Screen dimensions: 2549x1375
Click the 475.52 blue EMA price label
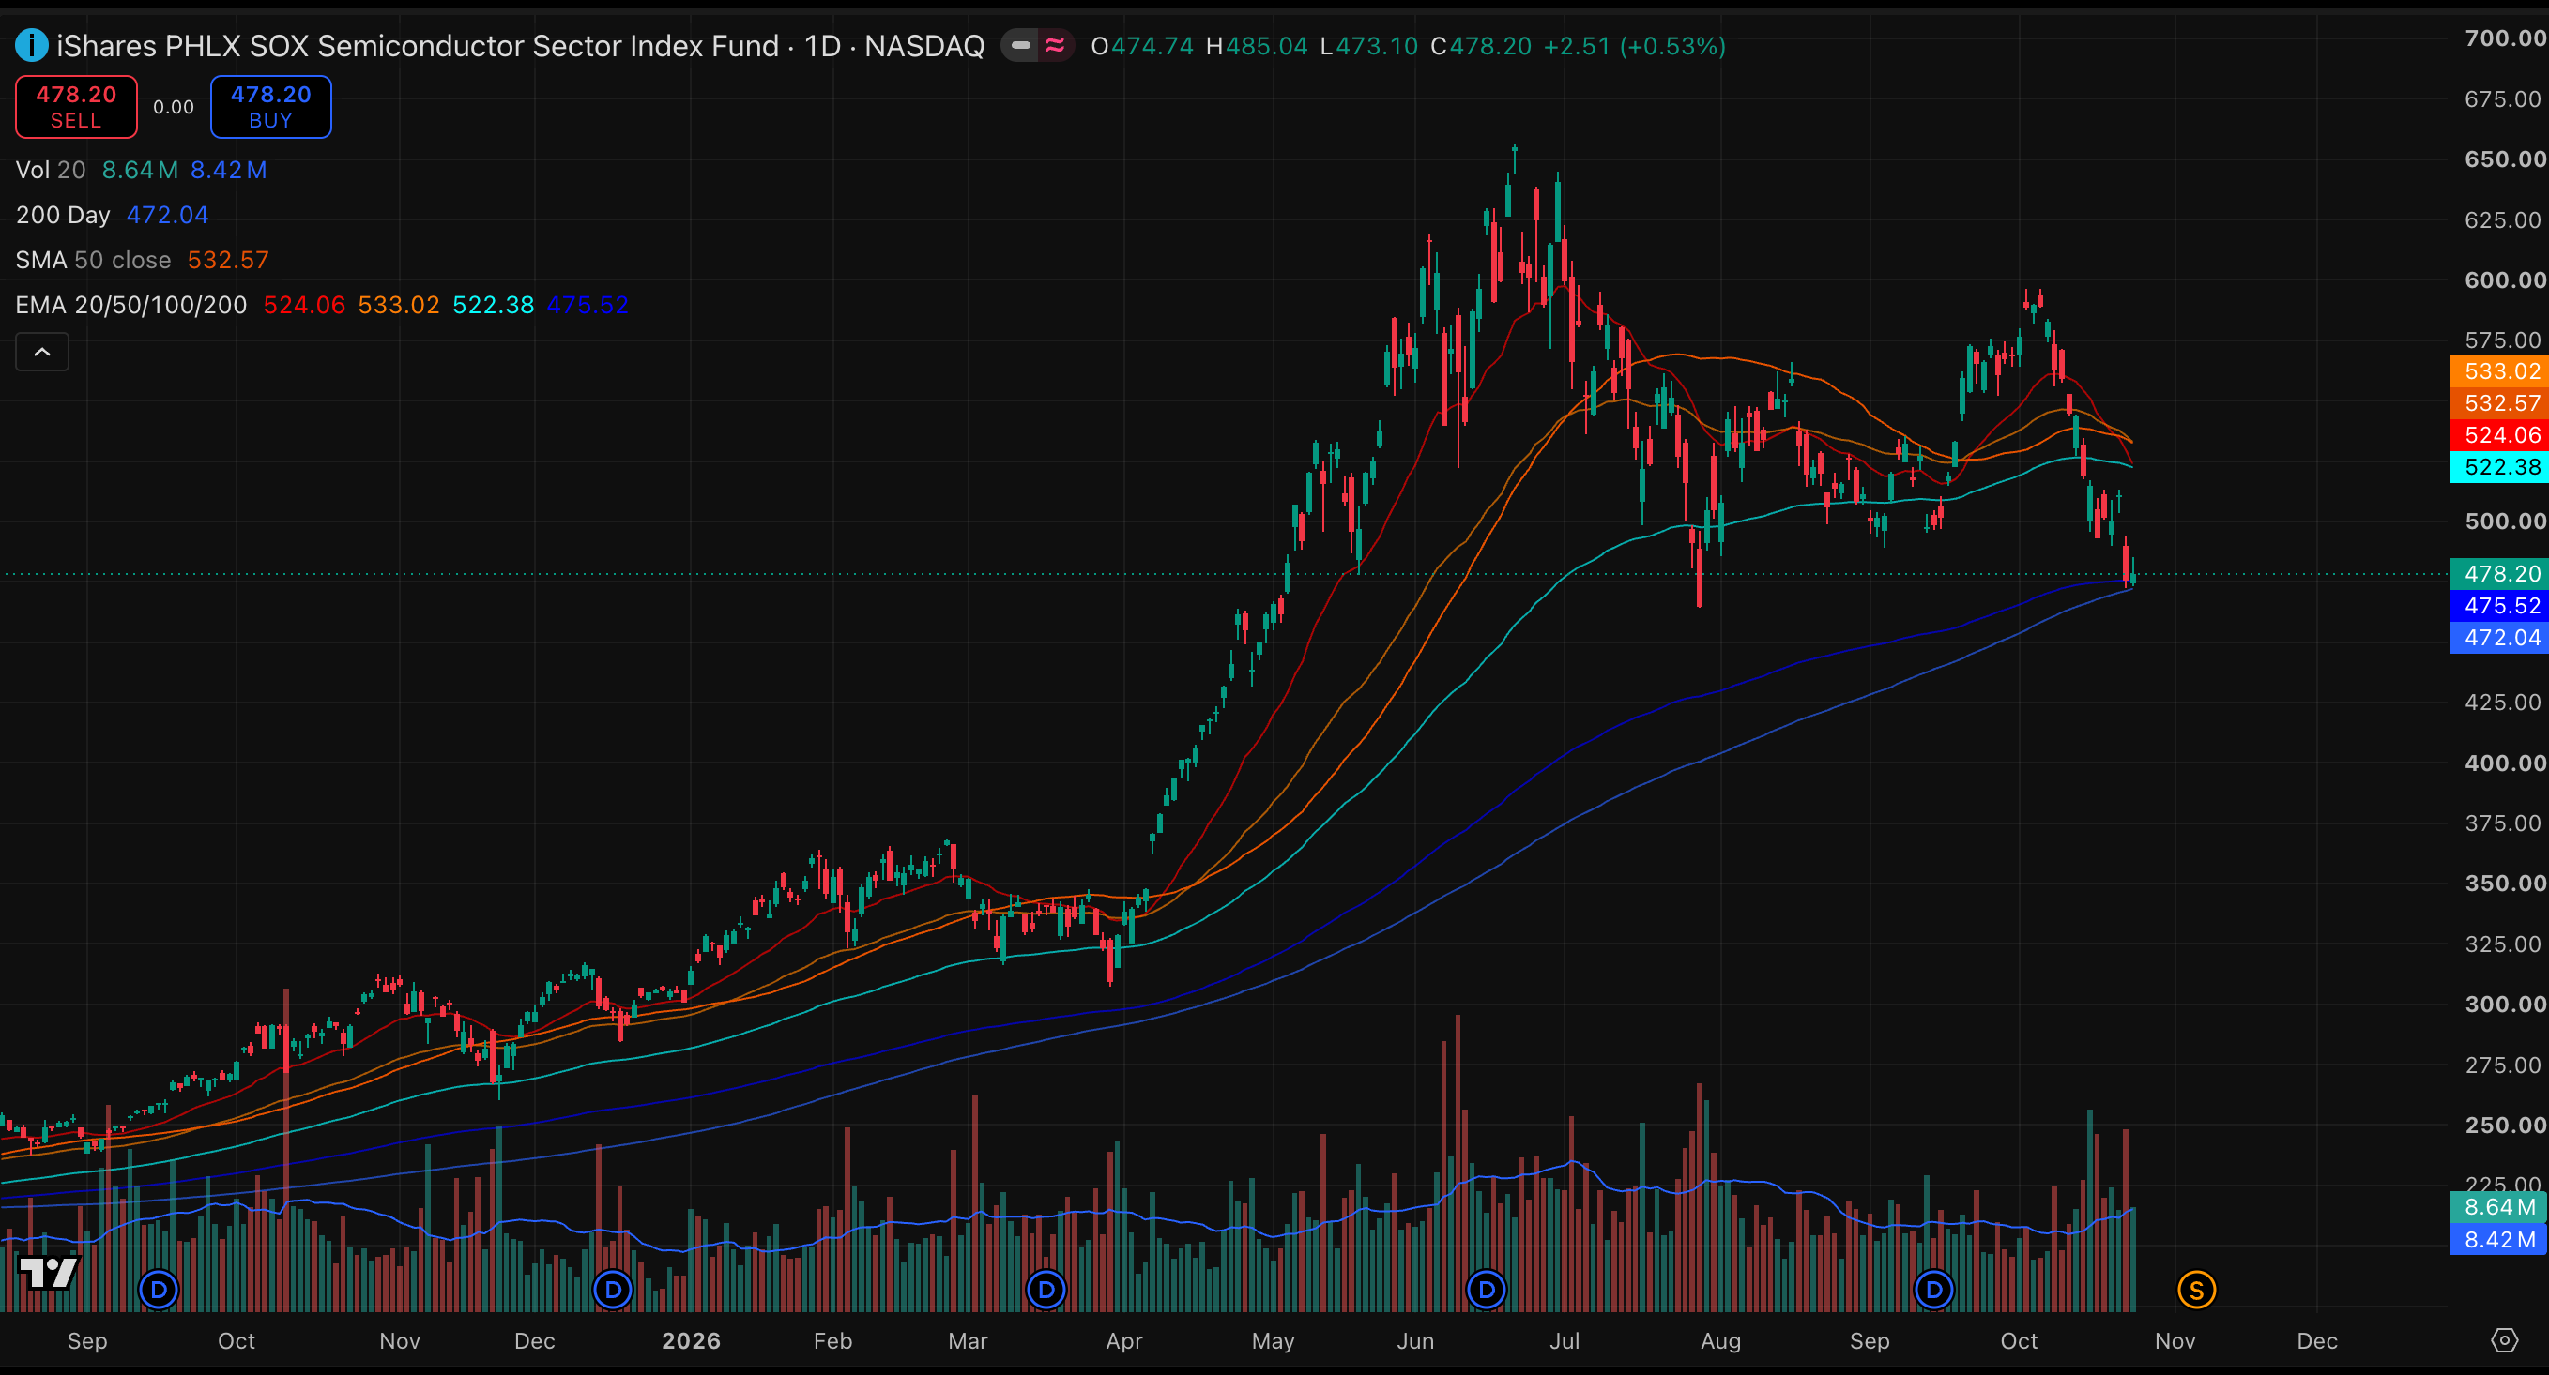[x=2498, y=605]
